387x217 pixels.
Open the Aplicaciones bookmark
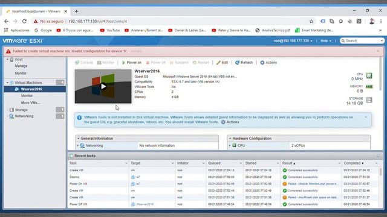point(17,30)
